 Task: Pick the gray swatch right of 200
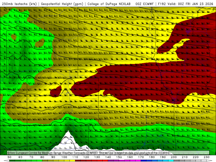pos(177,161)
